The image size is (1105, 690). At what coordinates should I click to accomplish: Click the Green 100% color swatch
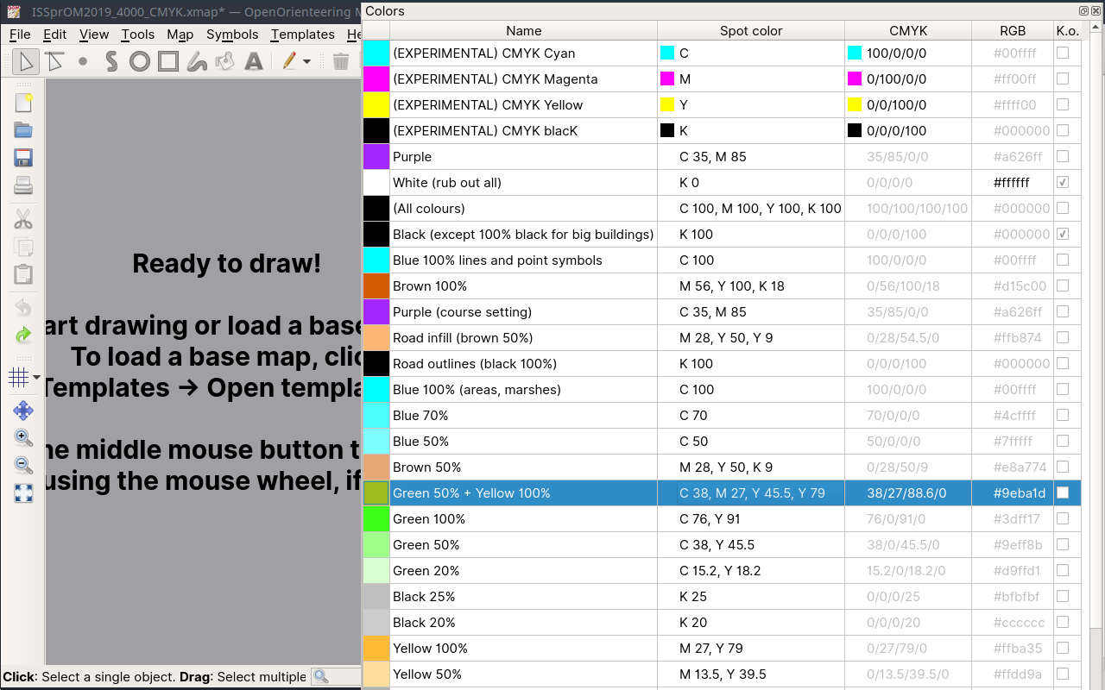tap(376, 518)
